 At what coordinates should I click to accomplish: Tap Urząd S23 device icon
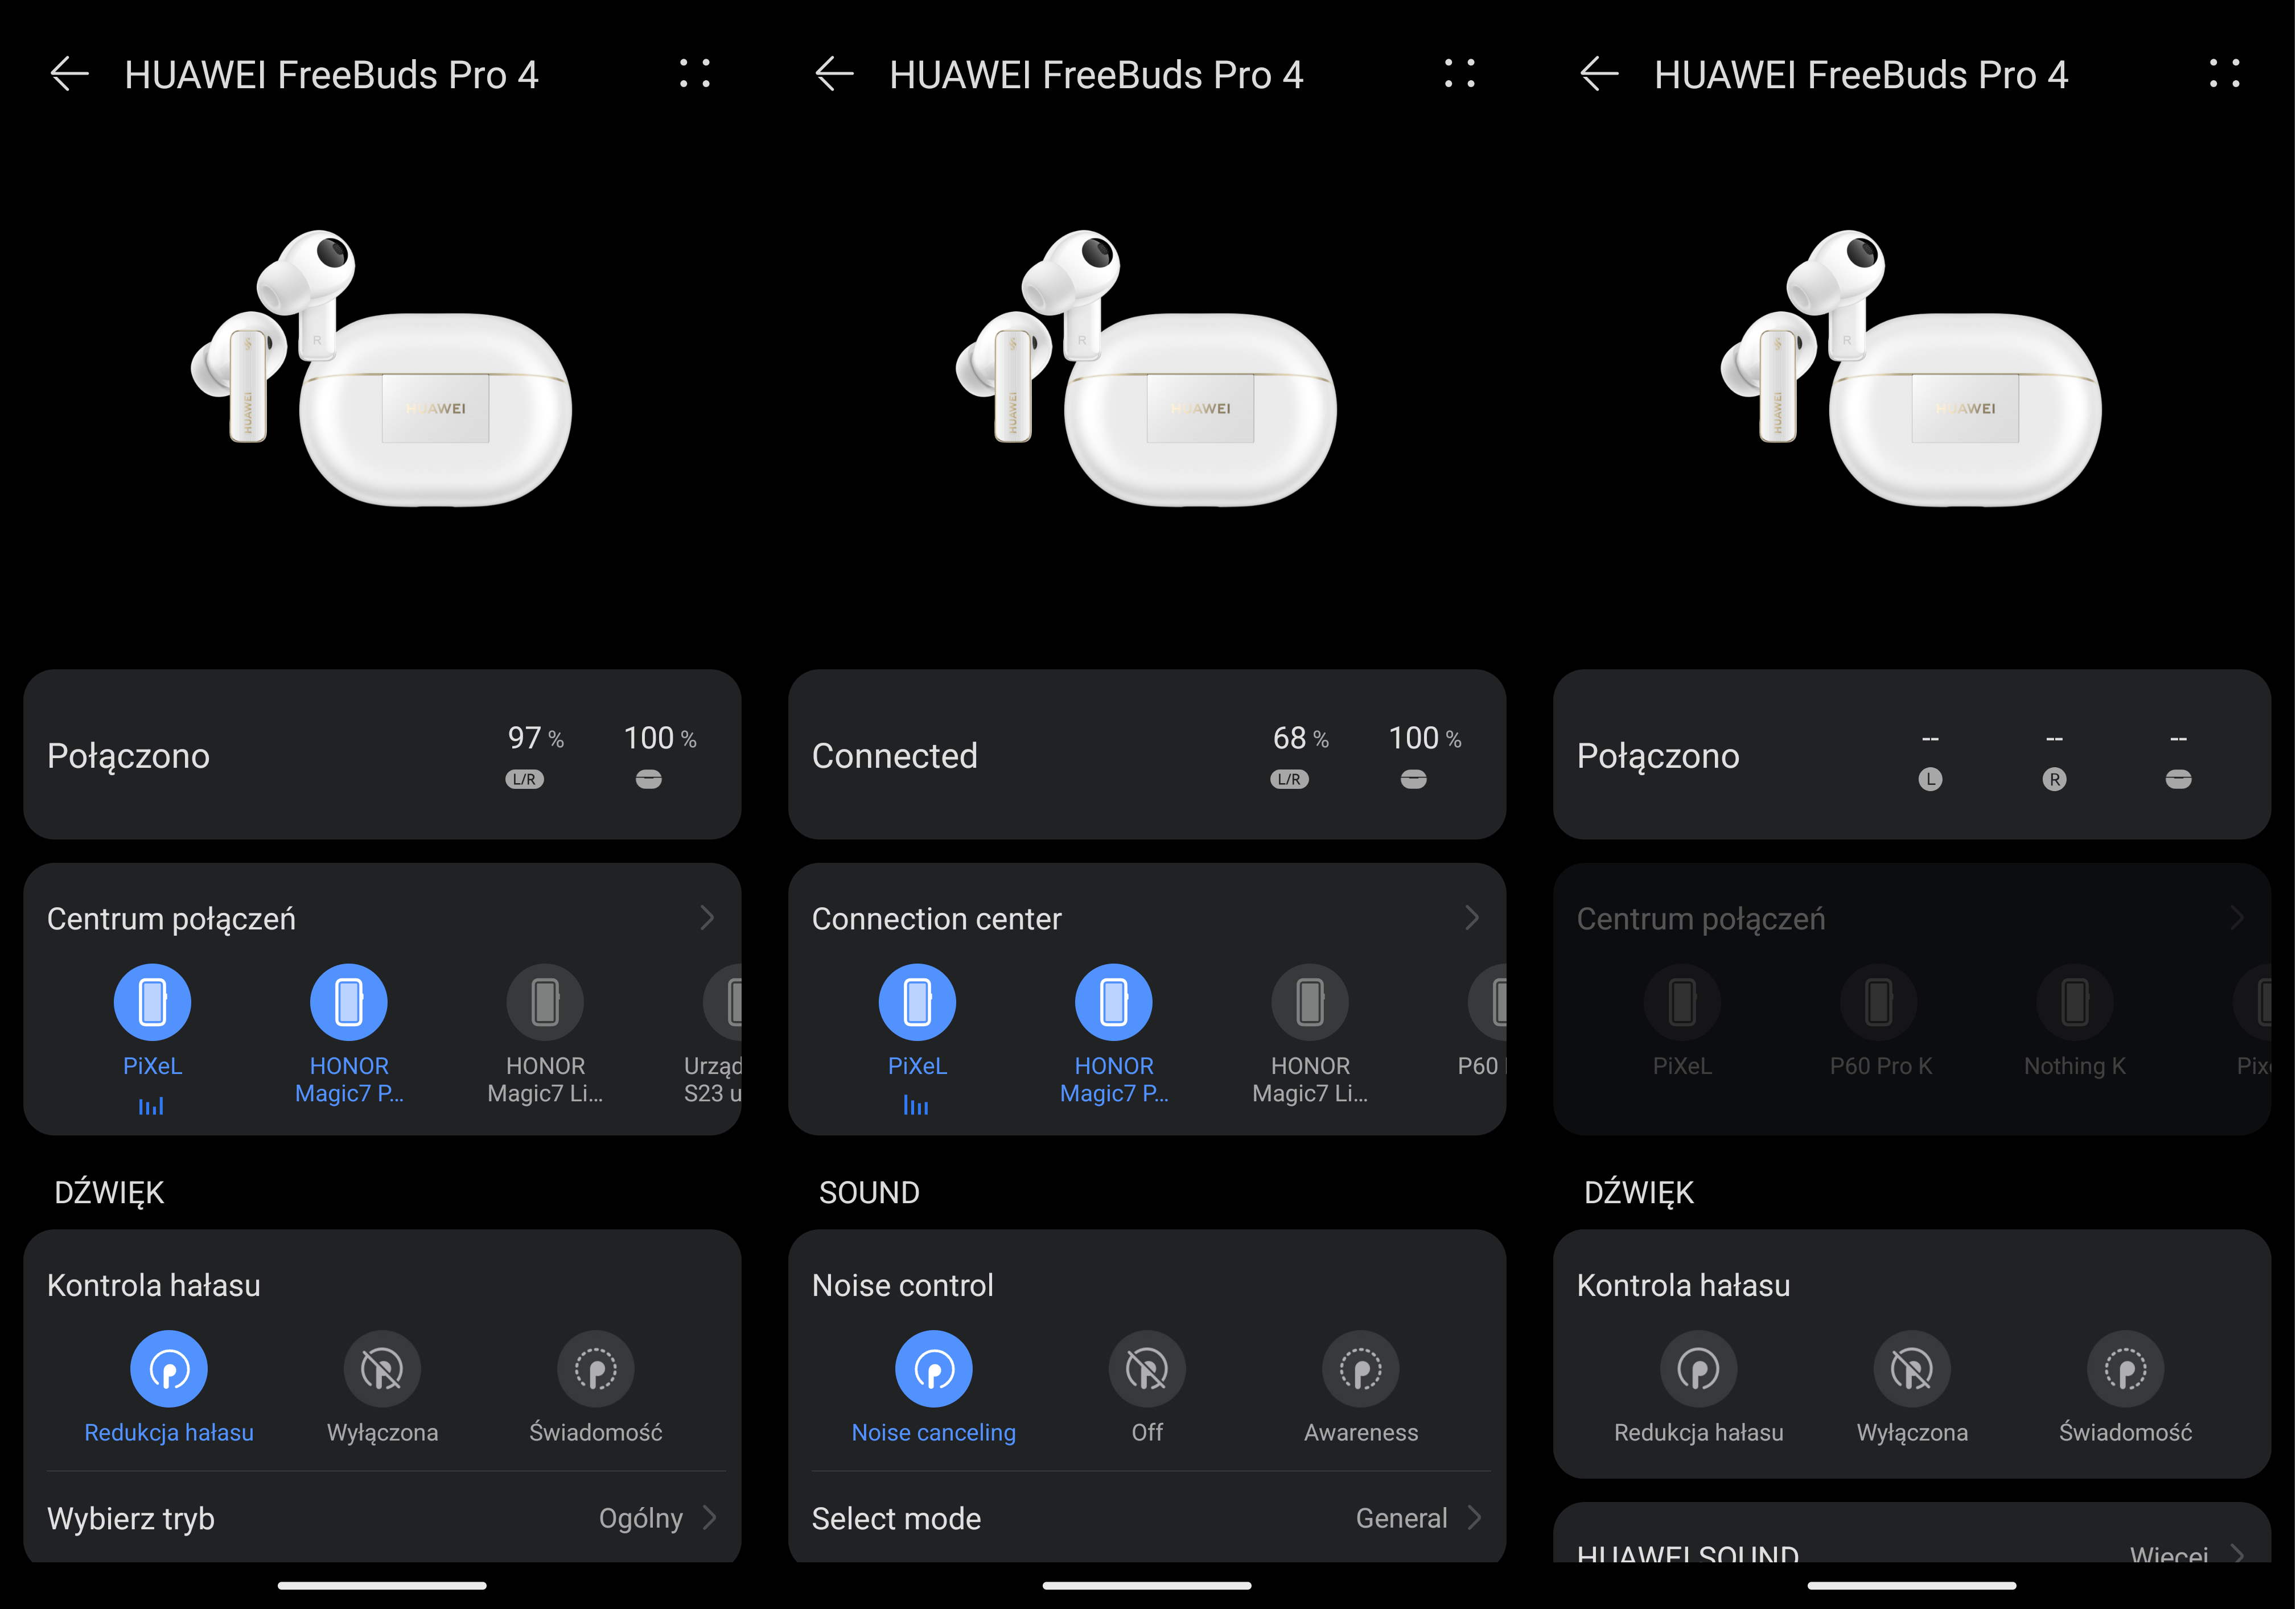click(x=724, y=1002)
